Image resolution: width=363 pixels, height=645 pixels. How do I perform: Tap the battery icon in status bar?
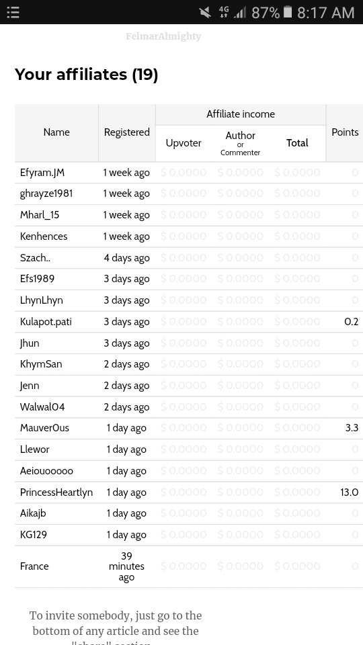[x=288, y=12]
